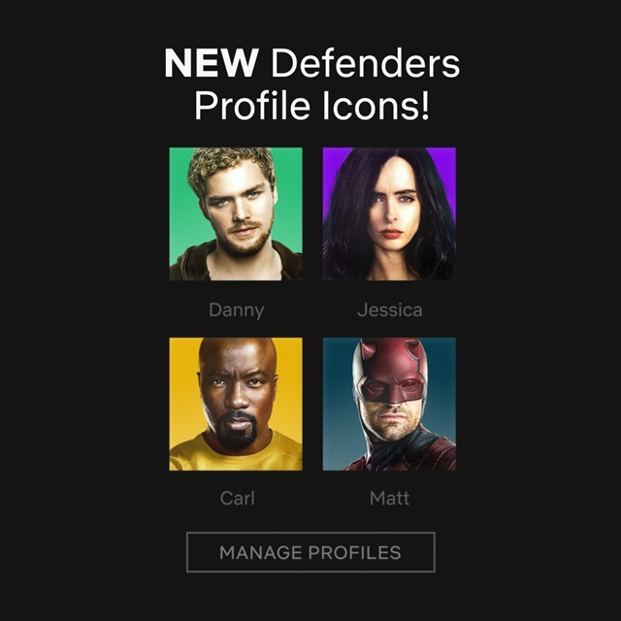The image size is (621, 621).
Task: Click the yellow shirt in Carl's icon
Action: pos(234,453)
